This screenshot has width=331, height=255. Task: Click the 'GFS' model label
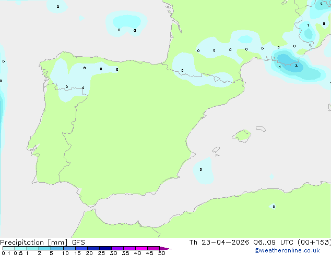click(x=78, y=243)
